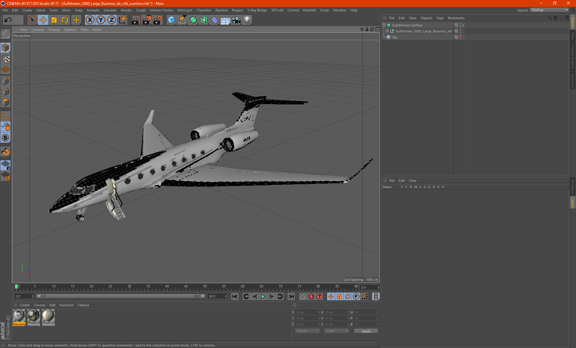Switch to Polygons mode
Viewport: 576px width, 348px height.
[x=5, y=102]
